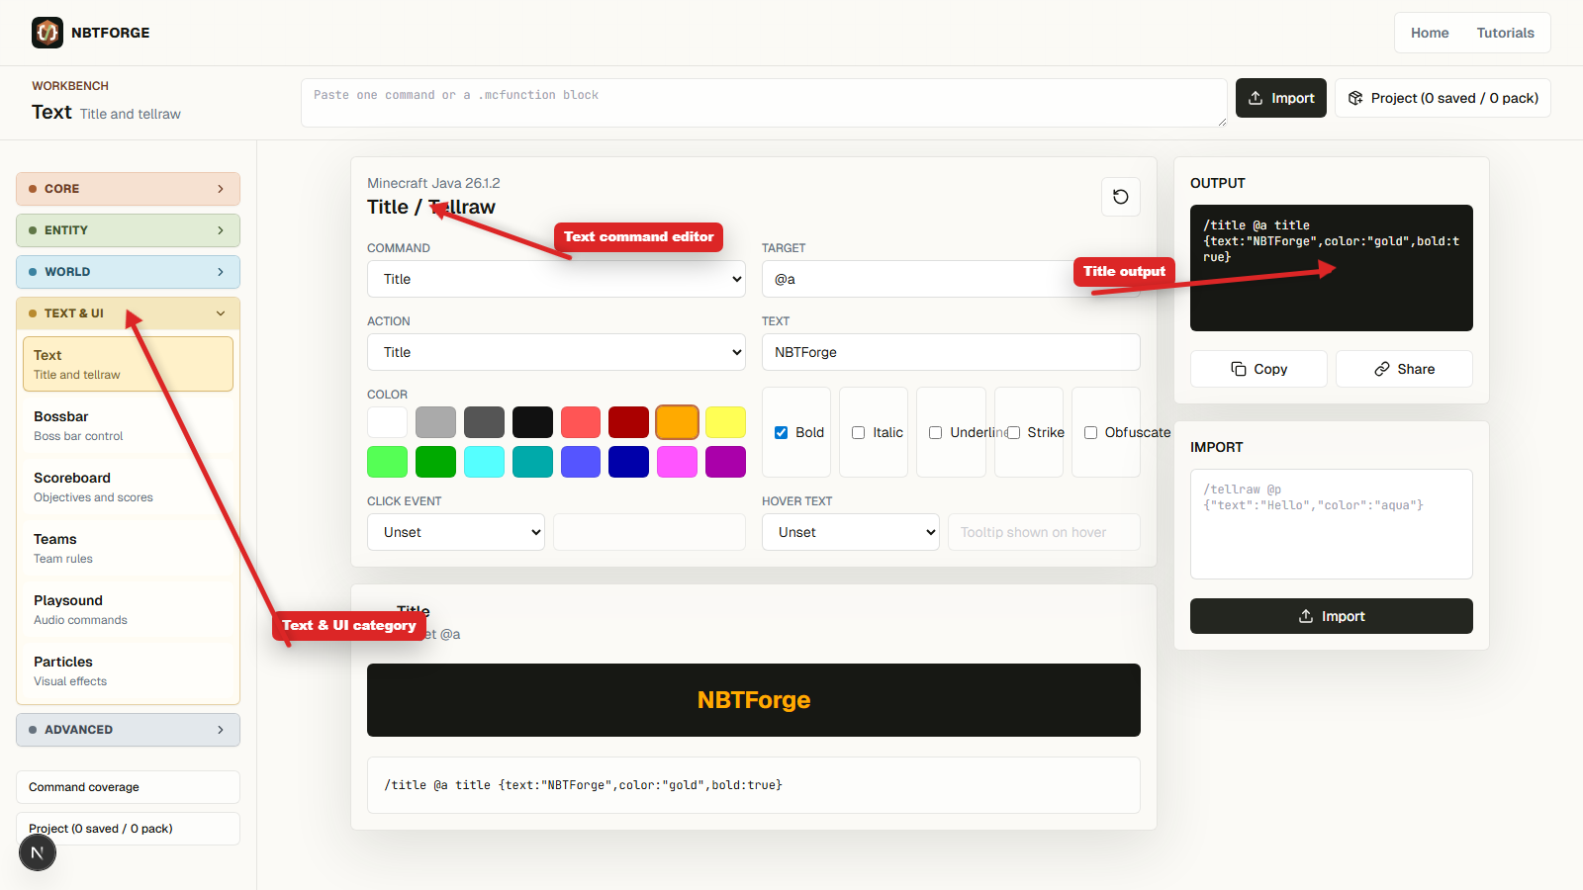Click the reset editor icon button
This screenshot has height=890, width=1583.
(x=1121, y=197)
